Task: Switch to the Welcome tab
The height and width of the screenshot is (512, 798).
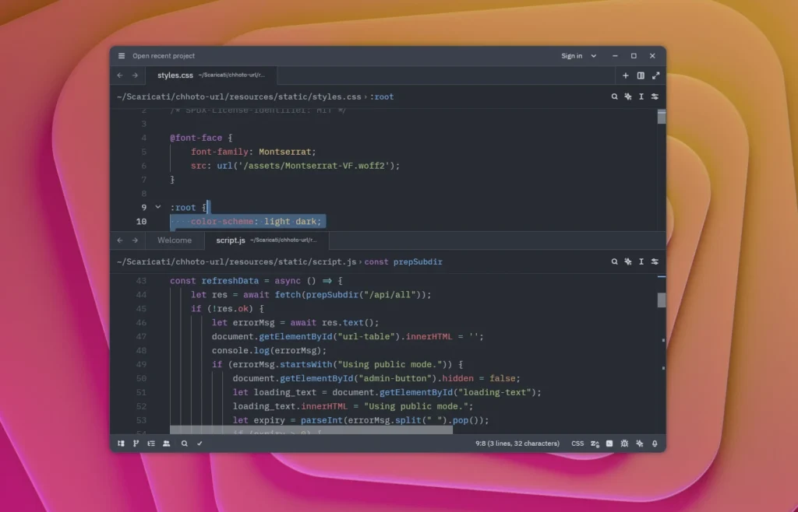Action: [175, 240]
